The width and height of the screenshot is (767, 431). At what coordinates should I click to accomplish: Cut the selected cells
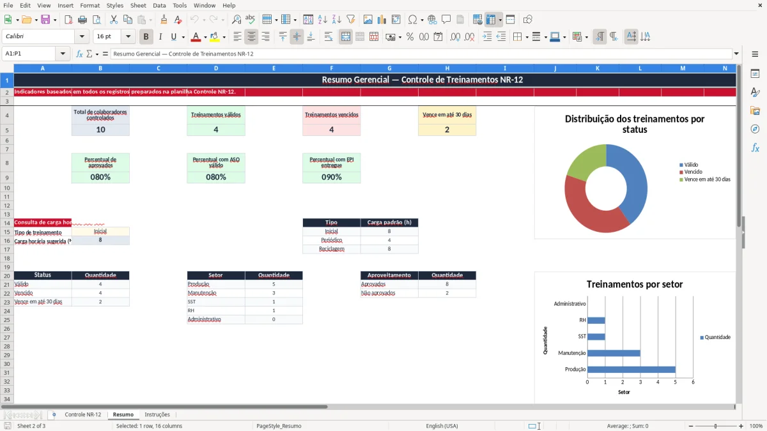(x=113, y=20)
